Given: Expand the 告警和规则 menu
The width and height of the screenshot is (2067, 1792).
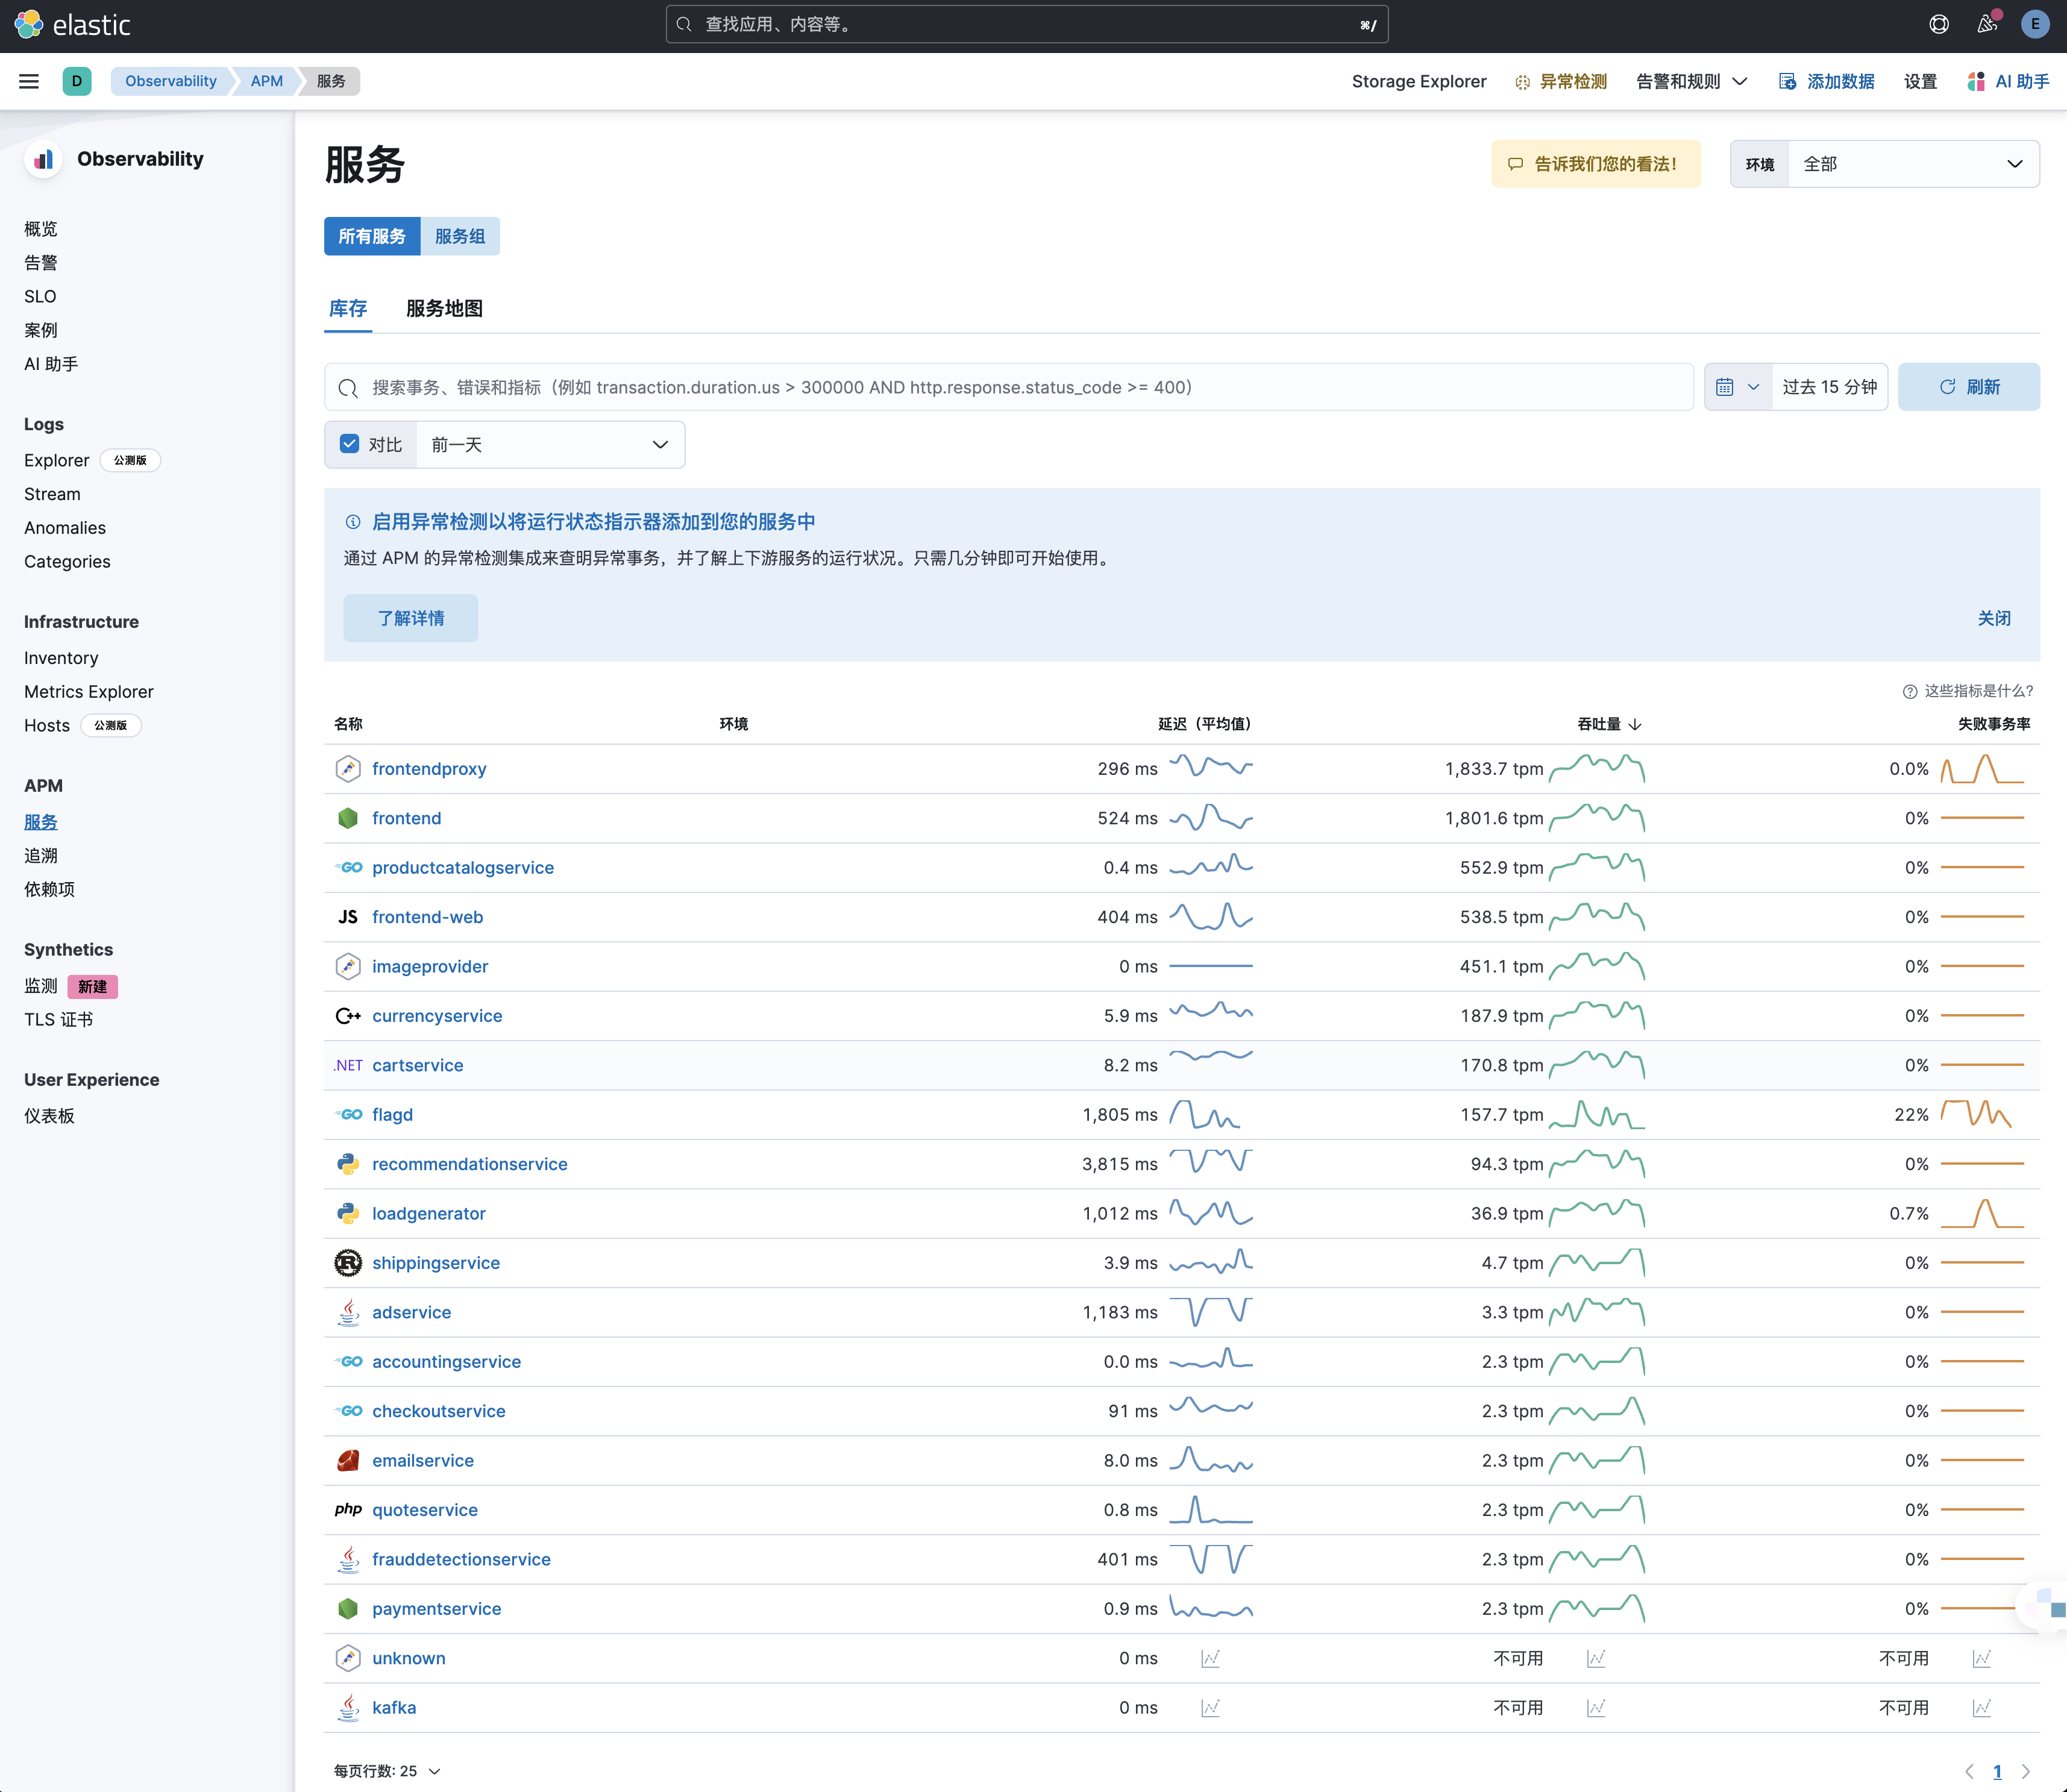Looking at the screenshot, I should [x=1691, y=81].
